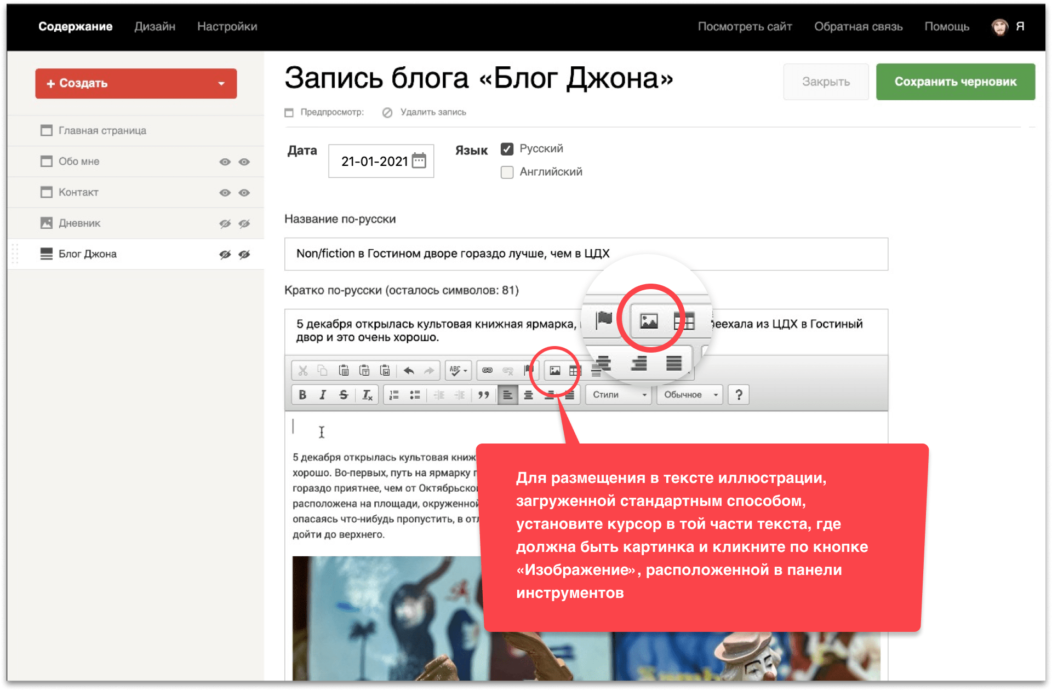
Task: Click the insert link icon
Action: [487, 371]
